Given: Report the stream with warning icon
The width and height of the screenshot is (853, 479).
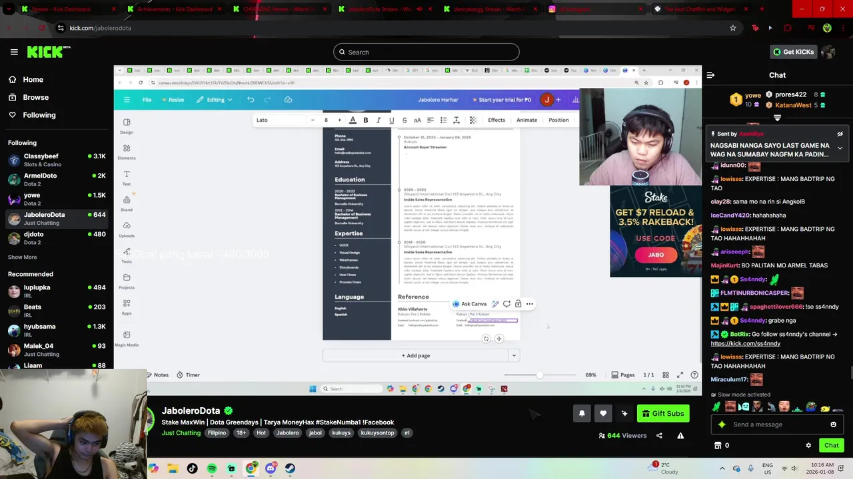Looking at the screenshot, I should tap(680, 436).
